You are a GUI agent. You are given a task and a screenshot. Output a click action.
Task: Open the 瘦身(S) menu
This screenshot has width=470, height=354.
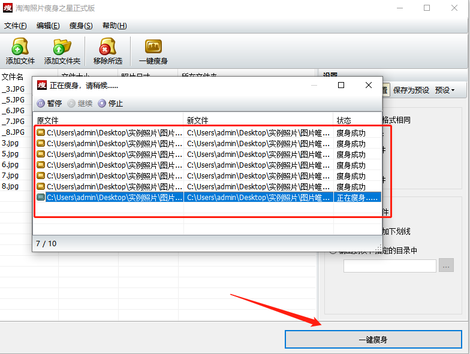[x=81, y=26]
